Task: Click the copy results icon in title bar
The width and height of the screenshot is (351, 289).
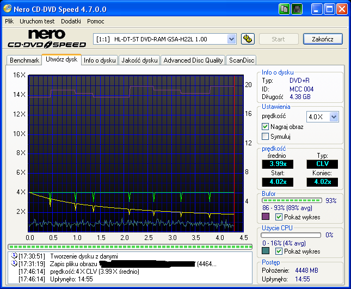Action: pyautogui.click(x=285, y=9)
